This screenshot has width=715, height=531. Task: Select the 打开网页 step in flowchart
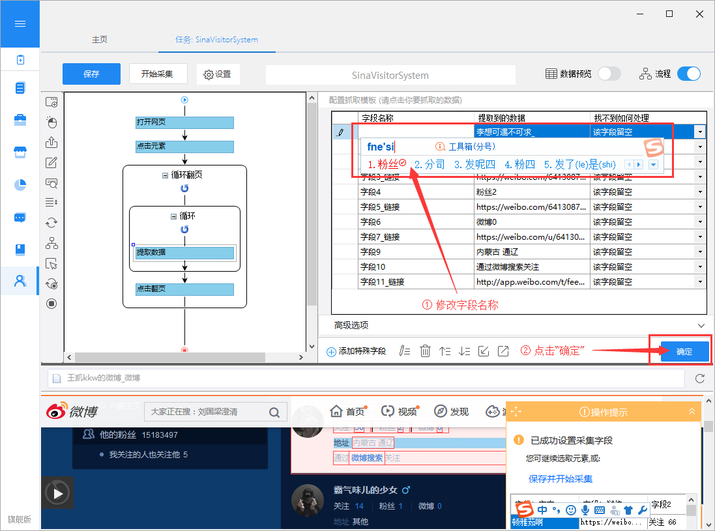184,122
